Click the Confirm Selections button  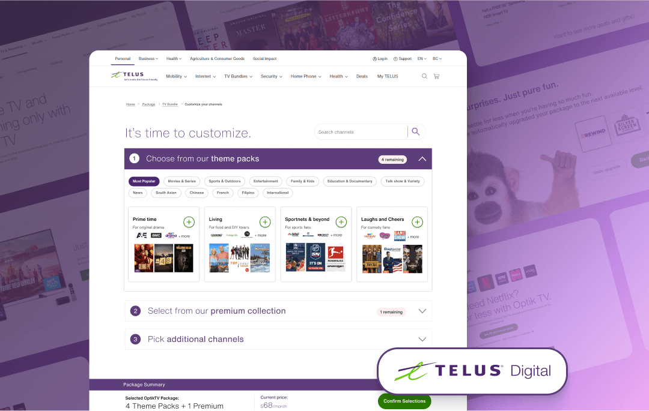point(404,401)
